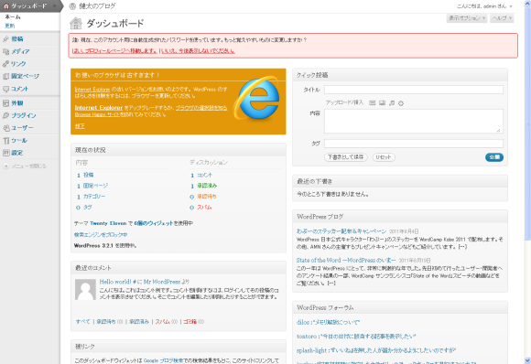Click the 健太のブログ site title link
Image resolution: width=531 pixels, height=364 pixels.
coord(97,6)
